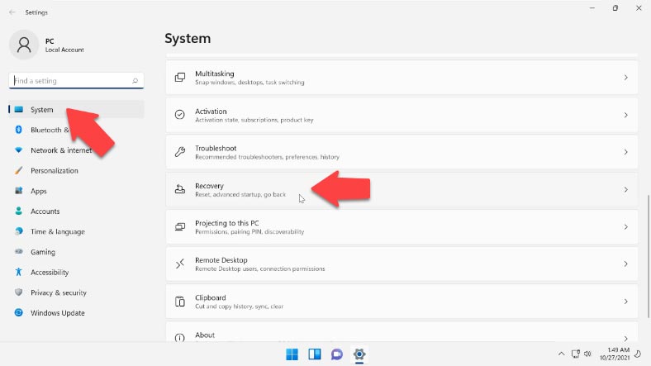Expand Clipboard with its chevron

tap(625, 302)
